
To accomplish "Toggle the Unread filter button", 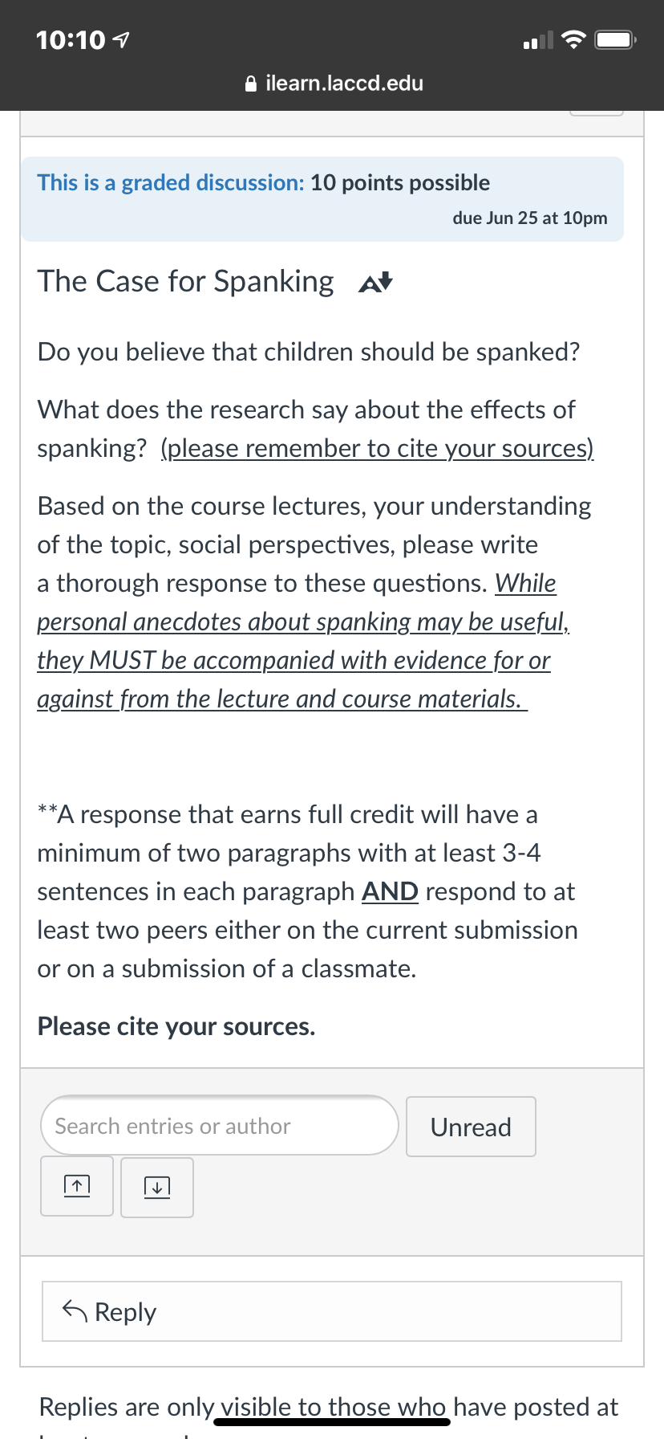I will (x=471, y=1127).
